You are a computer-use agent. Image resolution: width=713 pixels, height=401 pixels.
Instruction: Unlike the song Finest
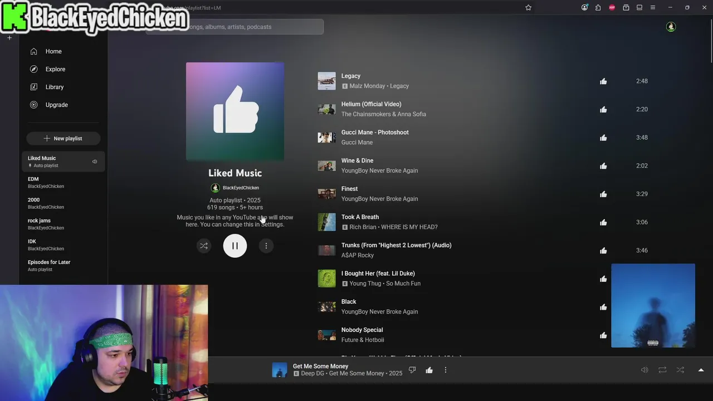(603, 194)
